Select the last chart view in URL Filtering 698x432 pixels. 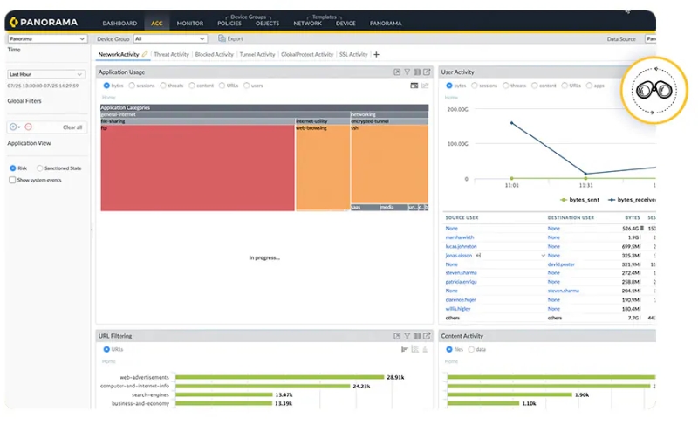[x=425, y=350]
